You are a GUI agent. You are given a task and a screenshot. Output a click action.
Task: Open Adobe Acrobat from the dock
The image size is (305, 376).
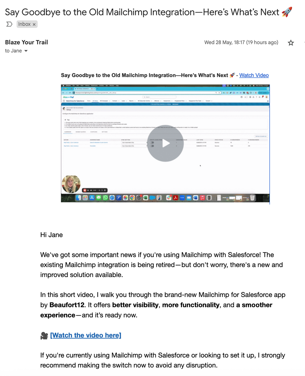tap(175, 198)
